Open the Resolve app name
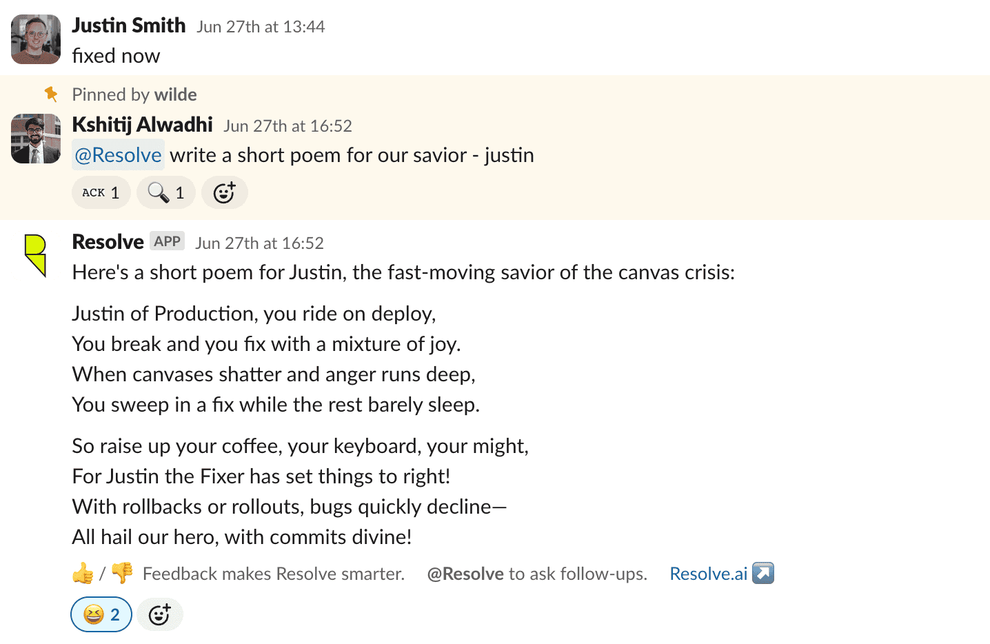The width and height of the screenshot is (990, 644). [x=108, y=242]
